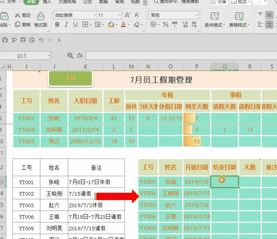This screenshot has height=239, width=277.
Task: Select cell with 2019/7/8 start date
Action: (197, 182)
